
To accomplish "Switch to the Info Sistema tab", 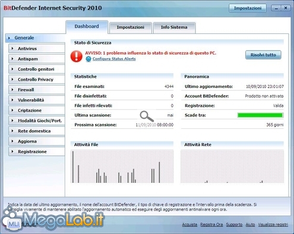I will pyautogui.click(x=174, y=27).
